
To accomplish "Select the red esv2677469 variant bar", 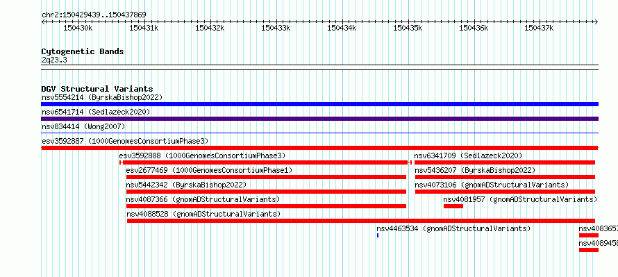I will pyautogui.click(x=266, y=177).
